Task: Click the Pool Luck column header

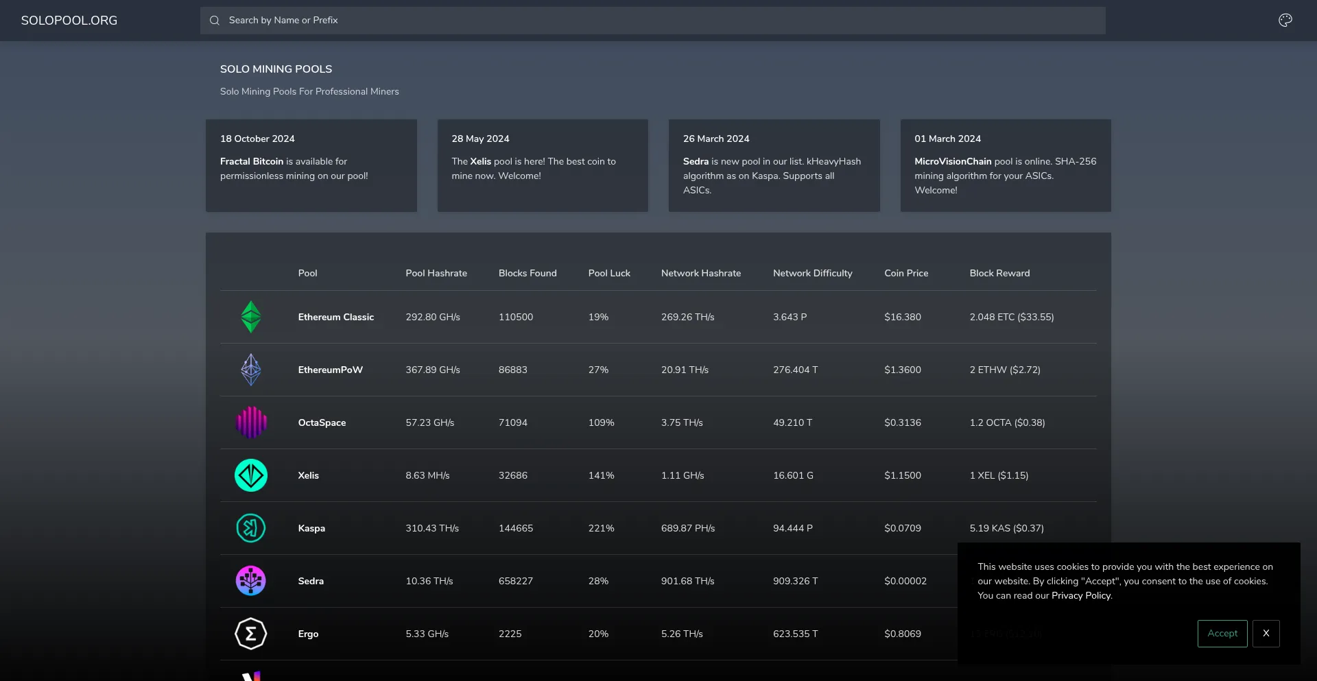Action: coord(608,273)
